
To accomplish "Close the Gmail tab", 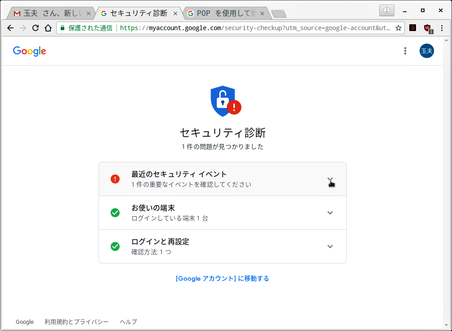I will tap(89, 13).
